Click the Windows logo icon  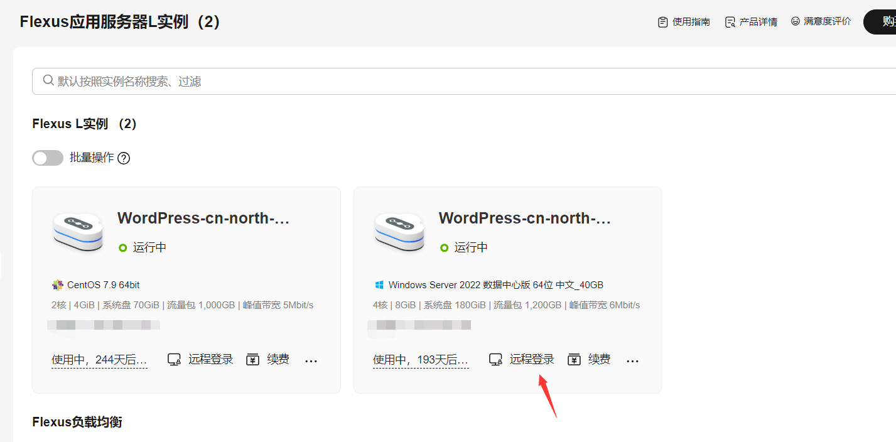tap(379, 285)
